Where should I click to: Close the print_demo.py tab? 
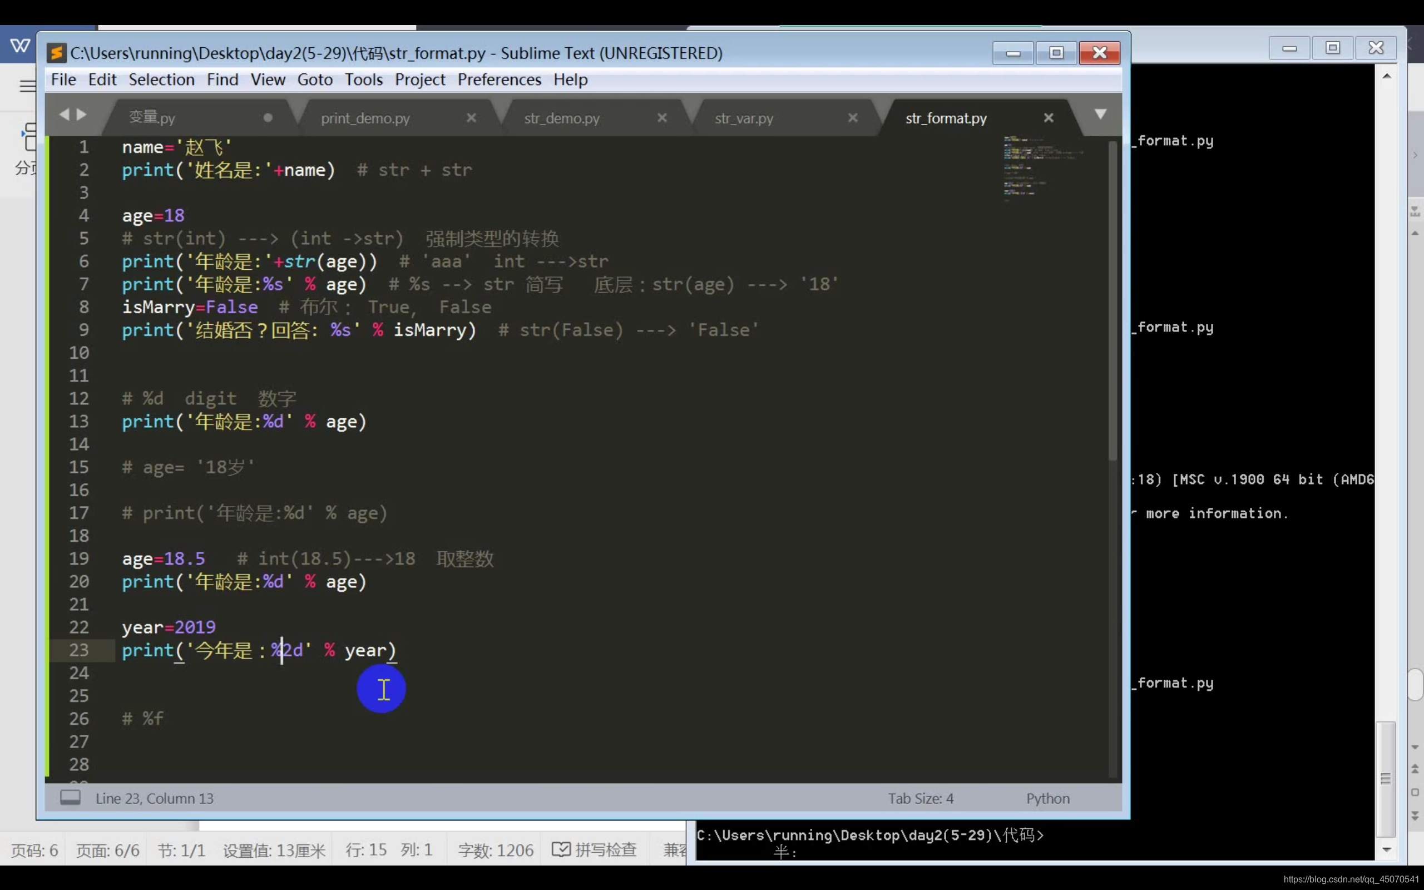(x=471, y=118)
